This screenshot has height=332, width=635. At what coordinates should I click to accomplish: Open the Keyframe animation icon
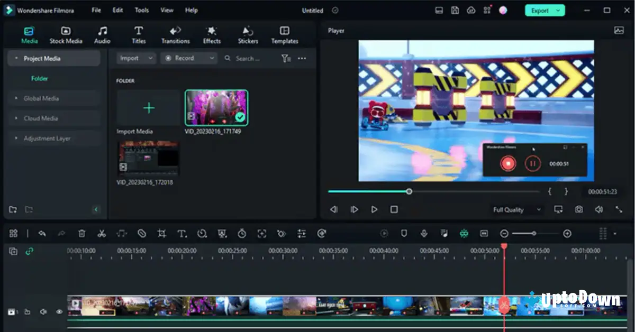(x=281, y=234)
